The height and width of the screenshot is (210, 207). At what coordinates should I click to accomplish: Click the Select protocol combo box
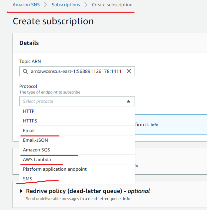tap(77, 101)
